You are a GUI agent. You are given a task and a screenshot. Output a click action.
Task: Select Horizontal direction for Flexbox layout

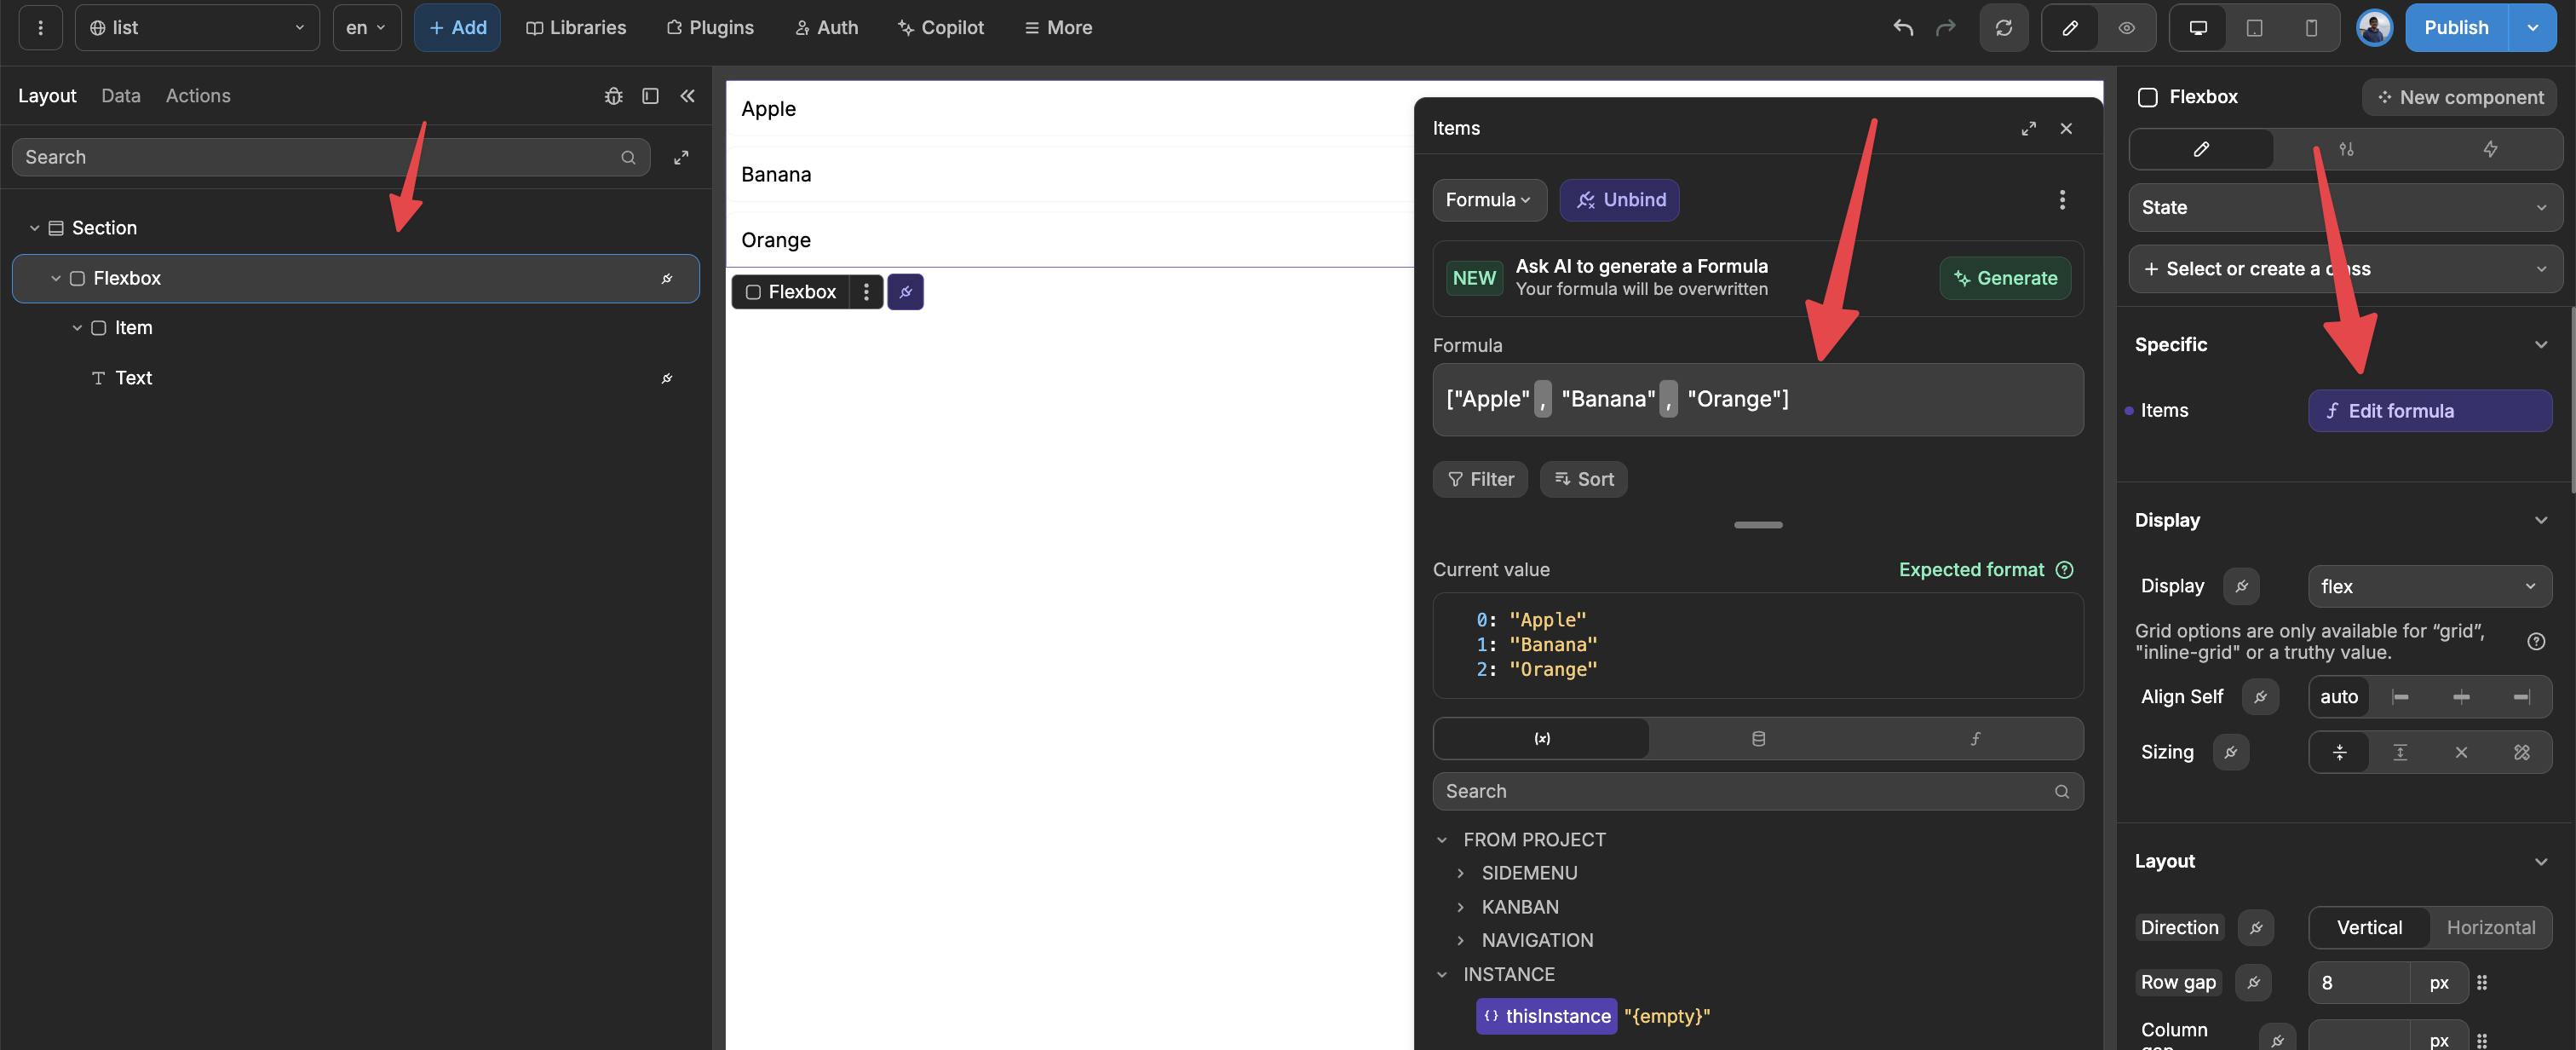2489,926
